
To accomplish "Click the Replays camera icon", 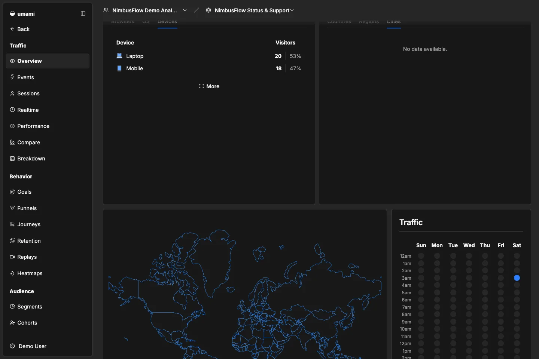I will pos(12,257).
